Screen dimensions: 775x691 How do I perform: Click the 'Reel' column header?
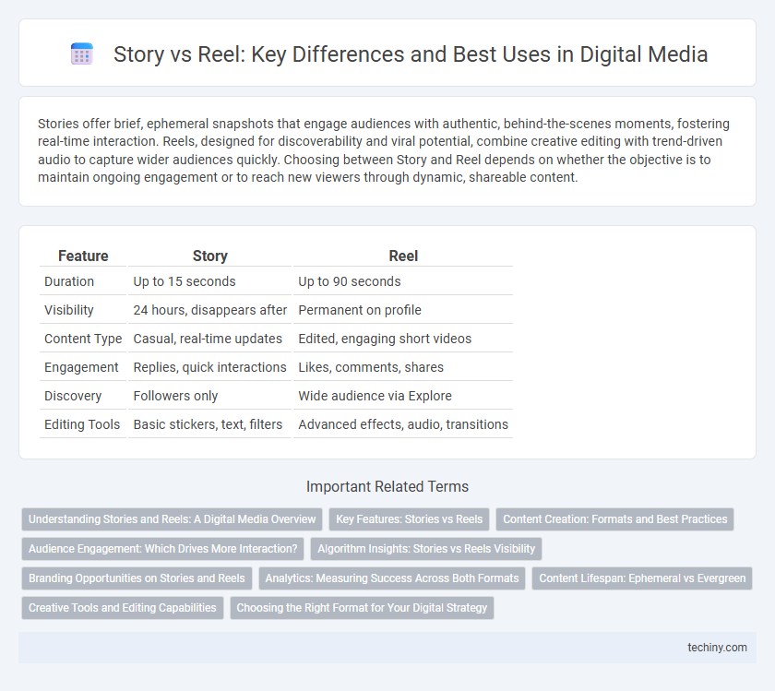coord(403,256)
